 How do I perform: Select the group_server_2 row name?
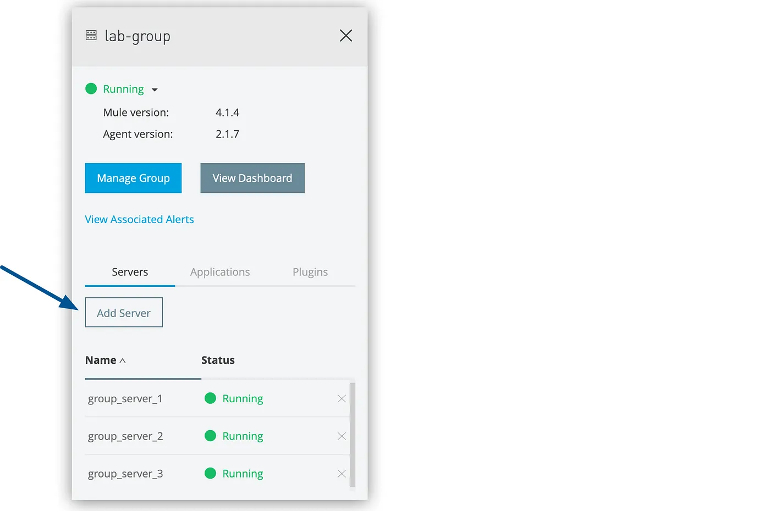pos(125,436)
